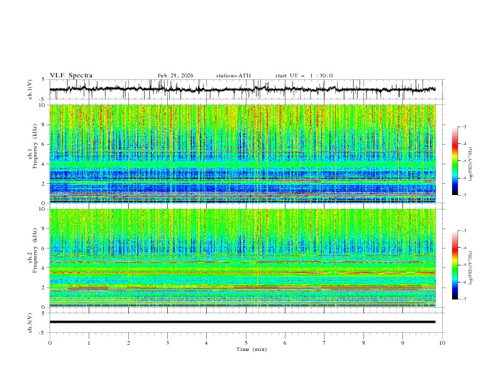Click the time-axis tick label "6"
498x385 pixels.
point(285,343)
